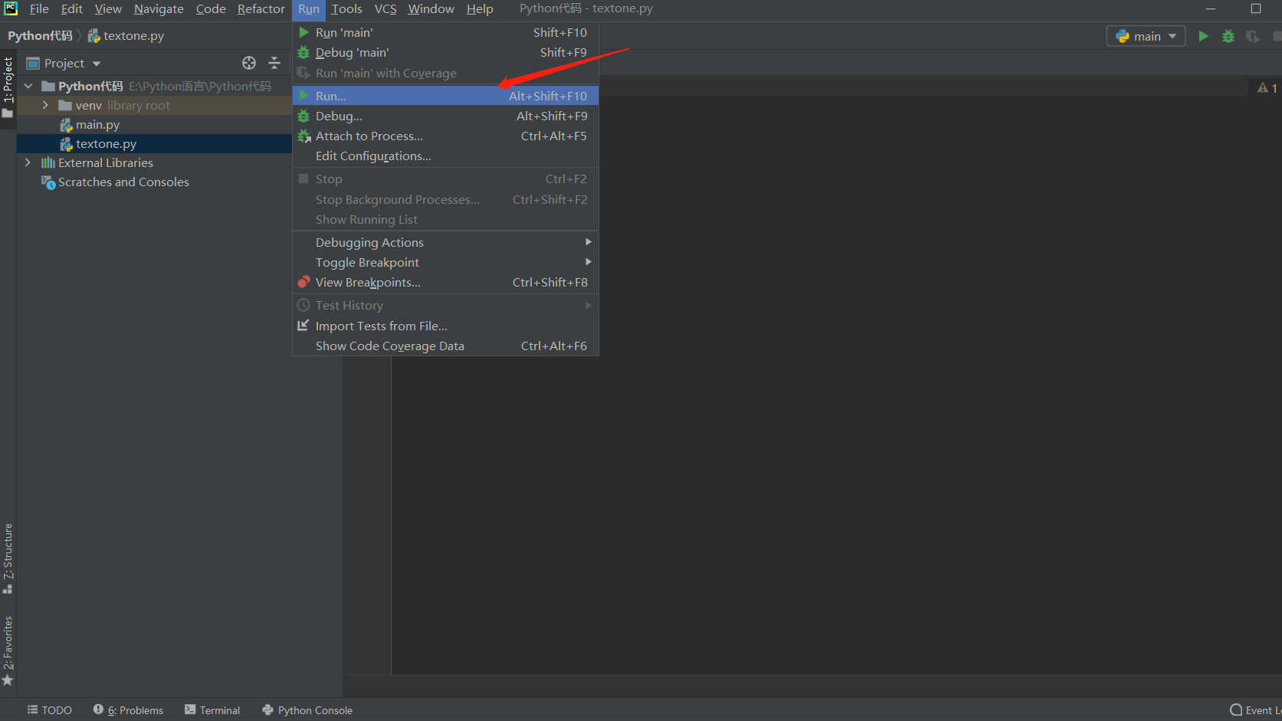Open the VCS menu

(x=385, y=9)
